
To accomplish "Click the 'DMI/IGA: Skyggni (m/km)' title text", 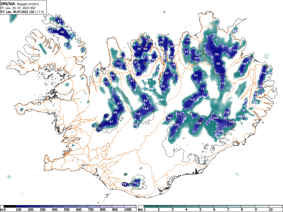I will pos(20,4).
